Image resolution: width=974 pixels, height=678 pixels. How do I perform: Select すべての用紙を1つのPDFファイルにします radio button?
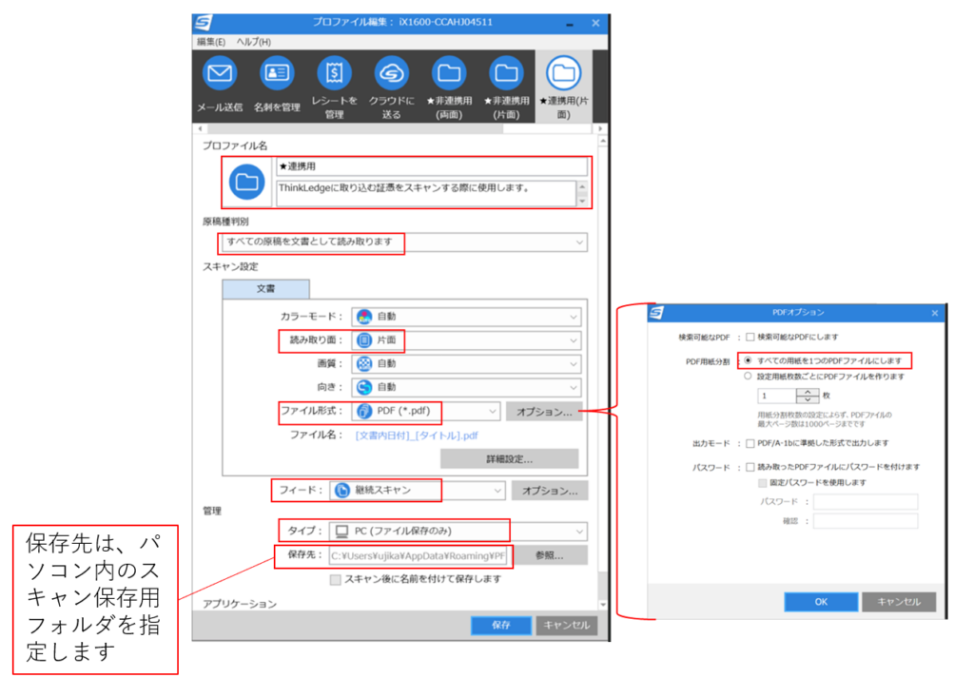point(750,361)
